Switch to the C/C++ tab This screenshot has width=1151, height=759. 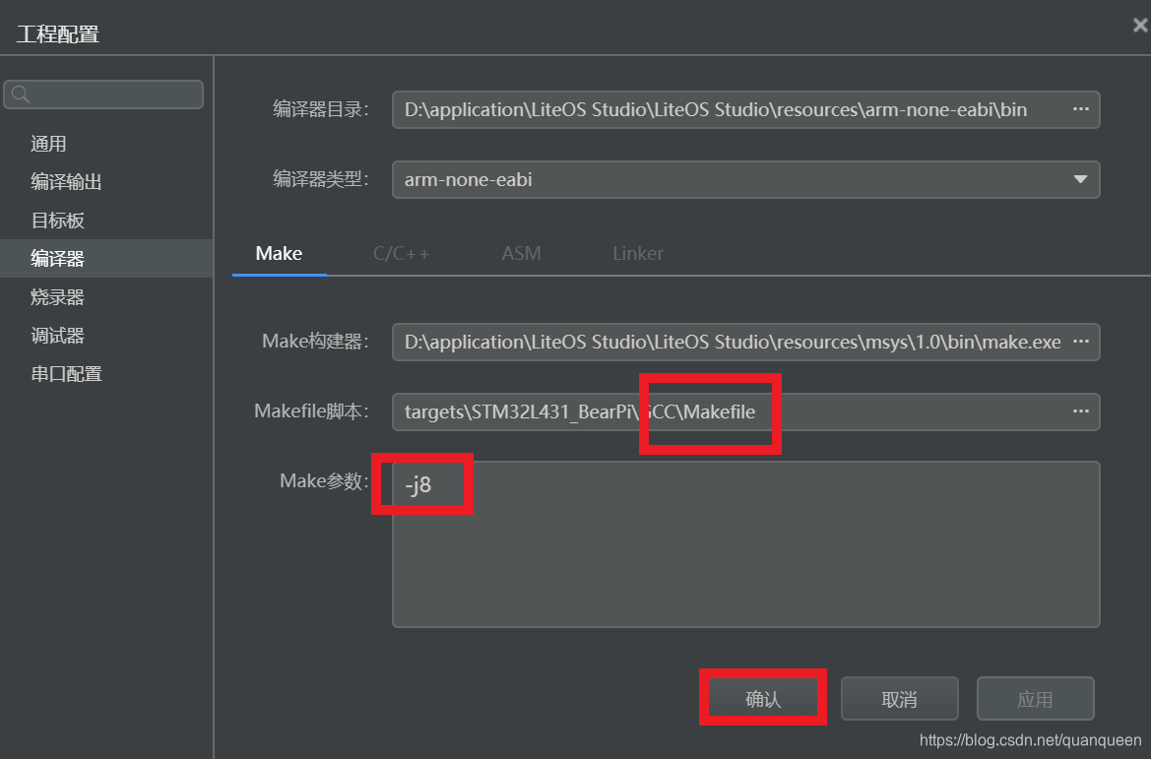[402, 253]
